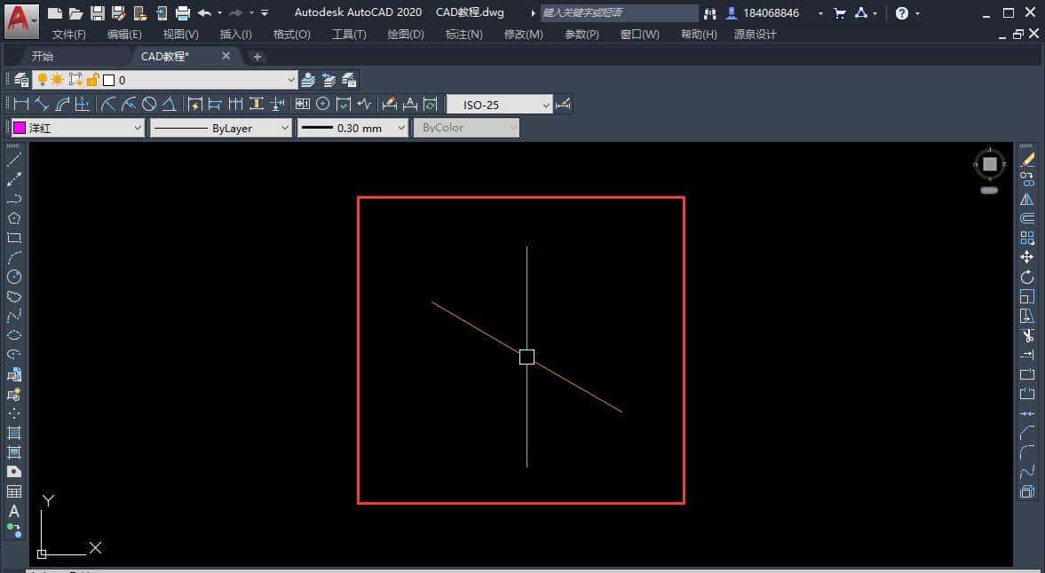The image size is (1045, 573).
Task: Select the Polygon tool
Action: (12, 217)
